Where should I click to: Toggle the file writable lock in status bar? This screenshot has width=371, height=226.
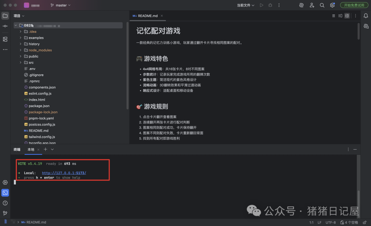[364, 222]
